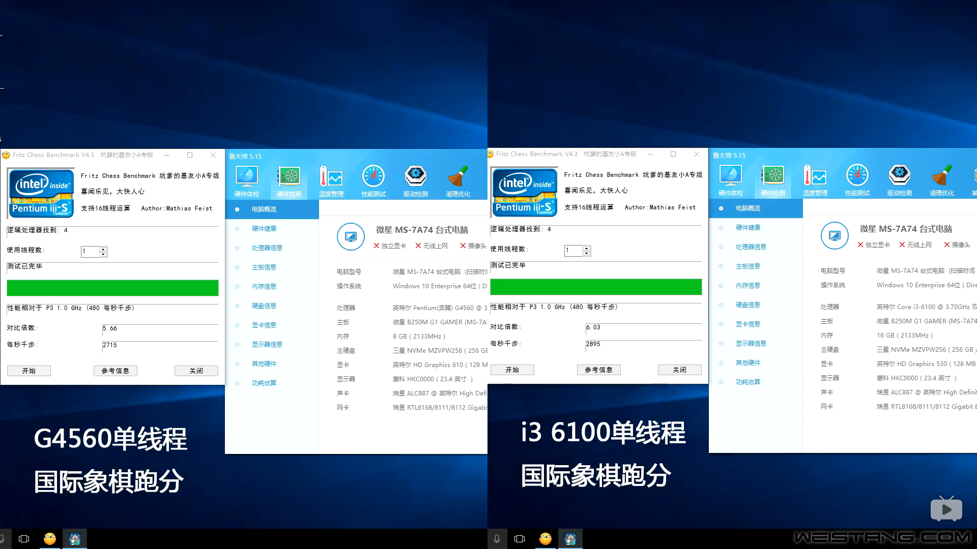The image size is (977, 549).
Task: Click 开始 in the Fritz window scoring 2715
Action: pyautogui.click(x=29, y=371)
